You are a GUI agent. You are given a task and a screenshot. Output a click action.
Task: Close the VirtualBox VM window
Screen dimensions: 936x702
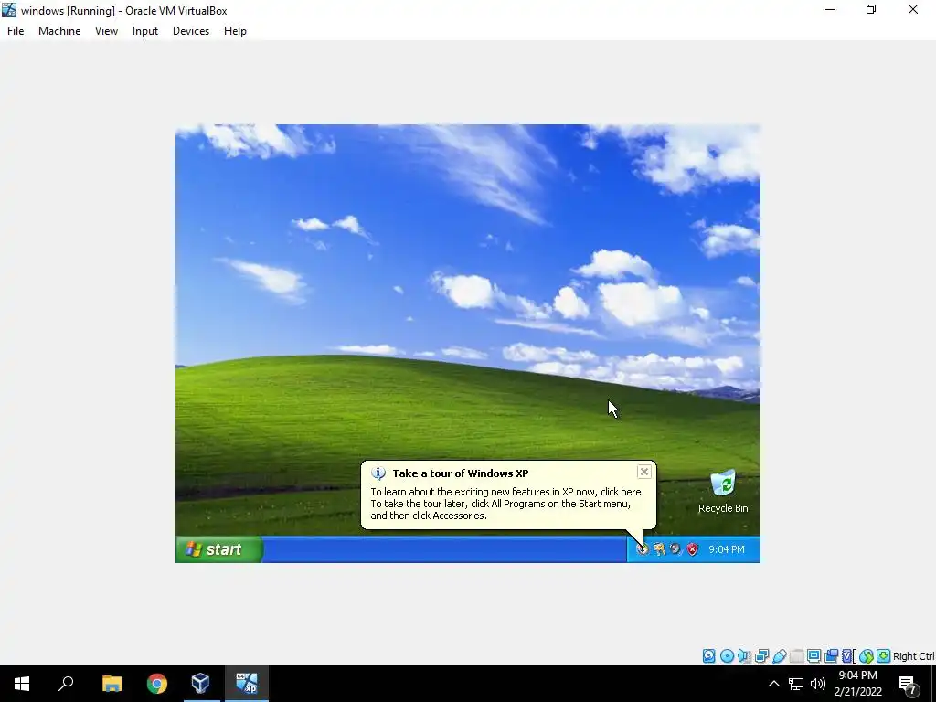pos(913,9)
